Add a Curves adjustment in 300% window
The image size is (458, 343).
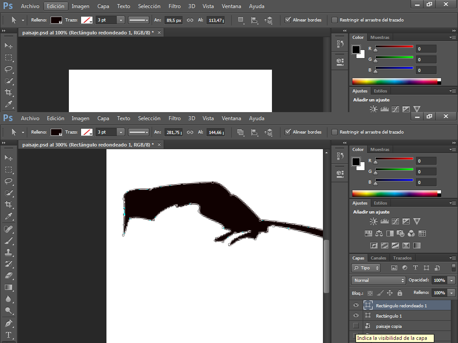[x=395, y=222]
